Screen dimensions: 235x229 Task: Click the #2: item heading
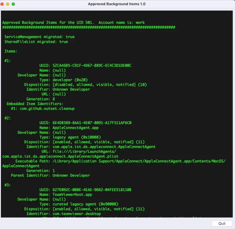coord(8,118)
